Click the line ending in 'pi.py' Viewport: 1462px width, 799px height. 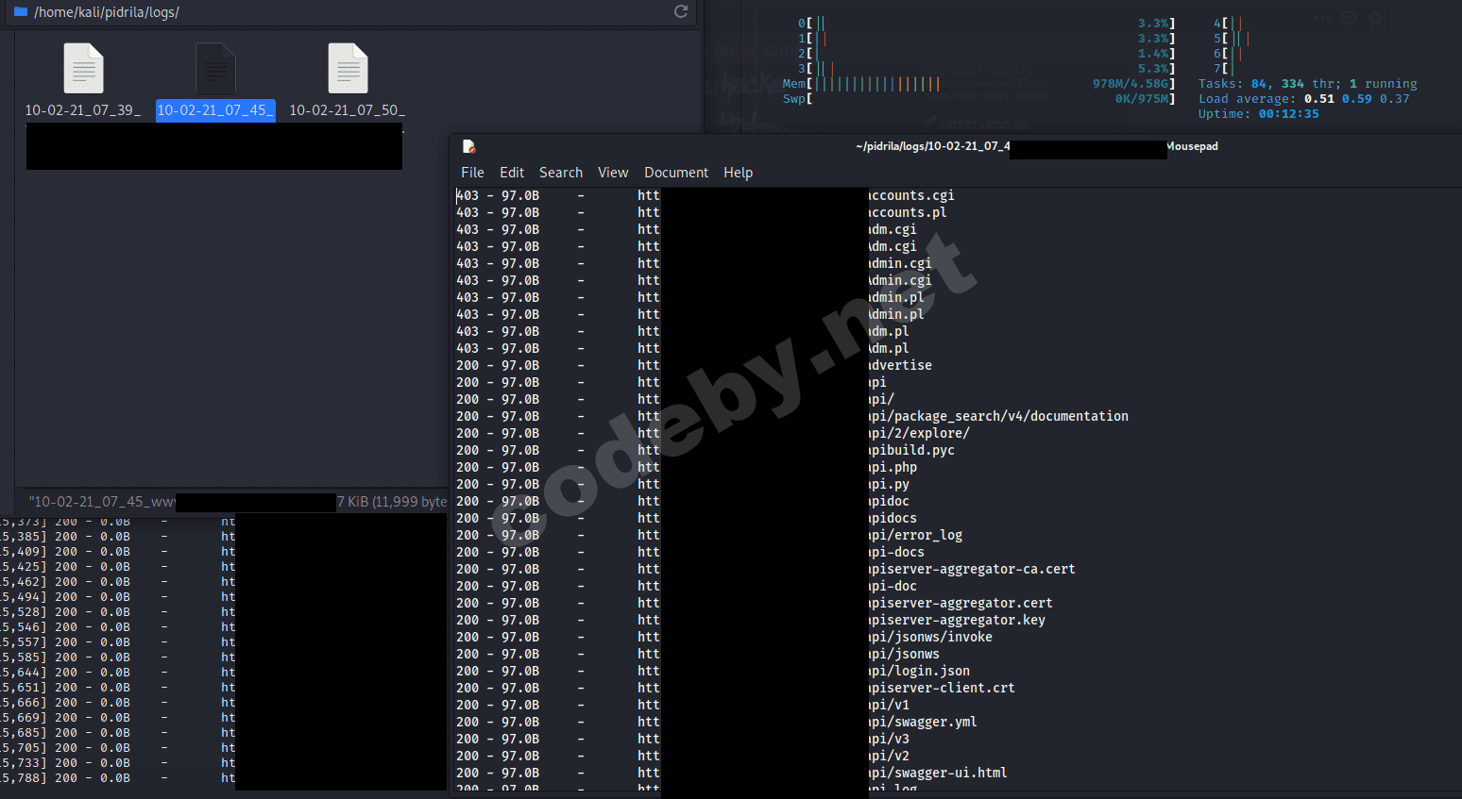click(682, 484)
